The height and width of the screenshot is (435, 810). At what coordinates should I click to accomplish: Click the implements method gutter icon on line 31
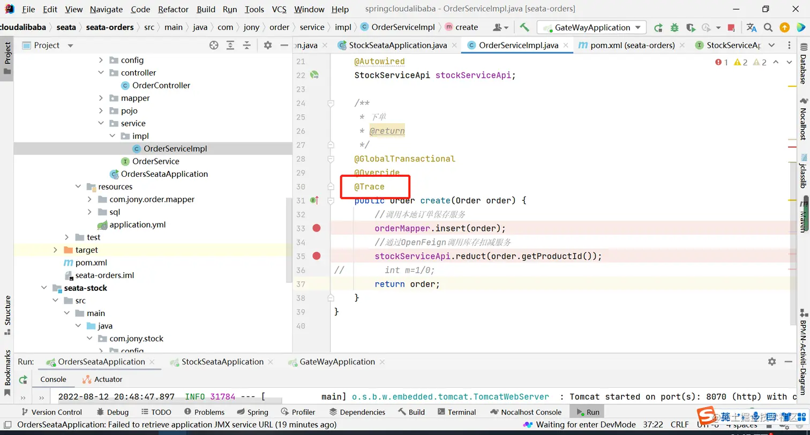pos(315,200)
